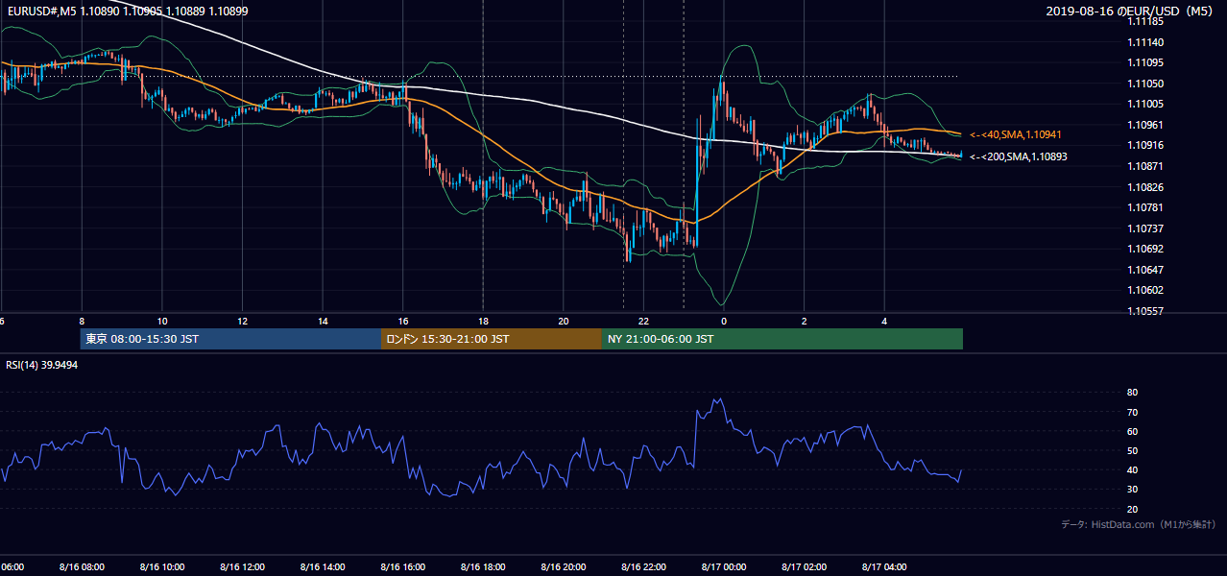Click price axis value 1.10916
The width and height of the screenshot is (1227, 576).
1145,146
